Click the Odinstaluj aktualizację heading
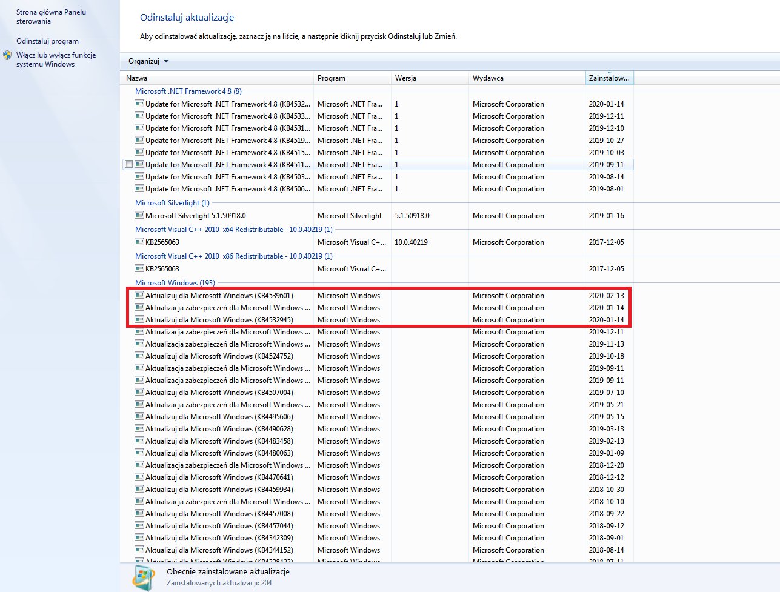 pos(187,18)
